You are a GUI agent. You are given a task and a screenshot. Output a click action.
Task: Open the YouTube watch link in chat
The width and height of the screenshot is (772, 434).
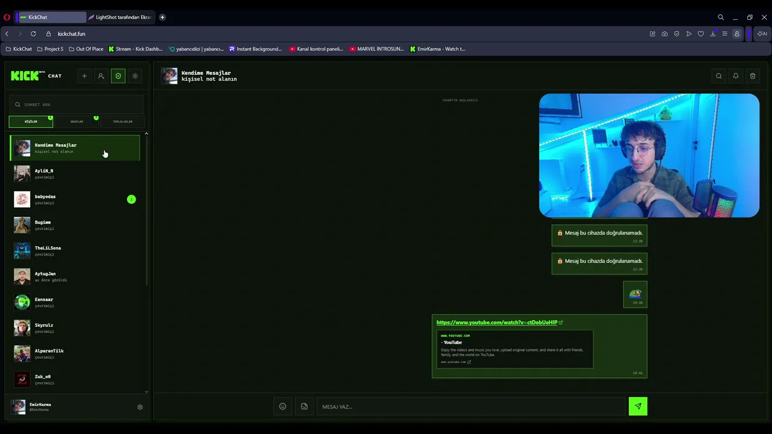click(x=499, y=322)
